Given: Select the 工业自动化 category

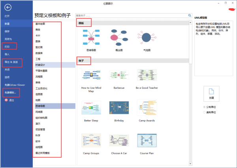Looking at the screenshot, I should 41,88.
